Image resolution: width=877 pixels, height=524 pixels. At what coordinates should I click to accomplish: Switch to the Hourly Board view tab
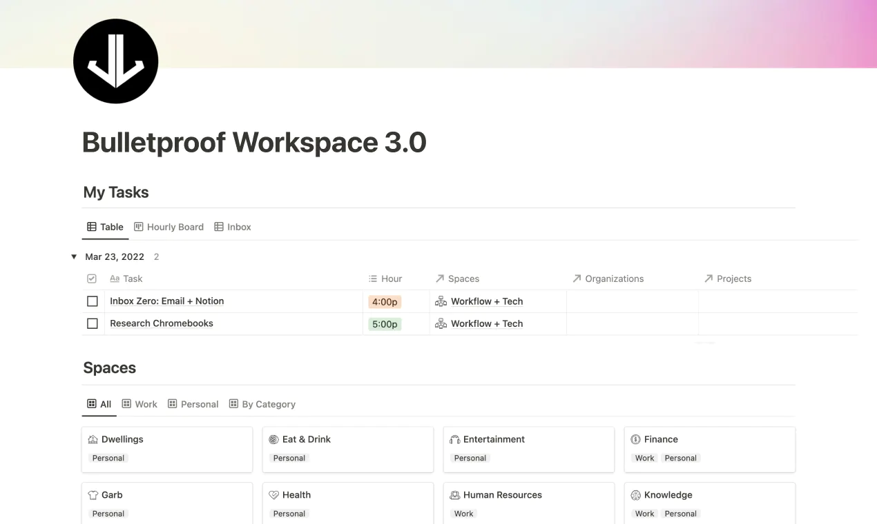pyautogui.click(x=168, y=227)
